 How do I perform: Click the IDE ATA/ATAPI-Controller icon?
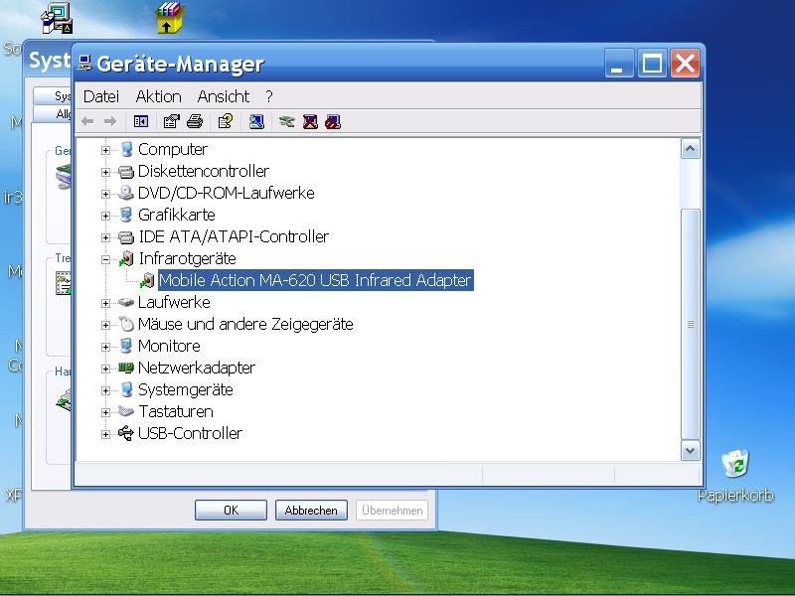126,237
